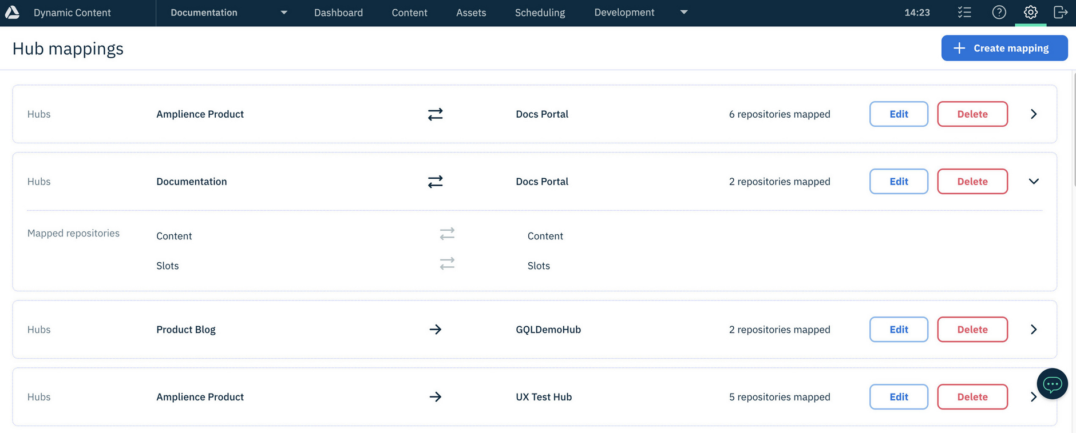
Task: Expand the Amplience Product to UX Test Hub mapping
Action: [x=1033, y=397]
